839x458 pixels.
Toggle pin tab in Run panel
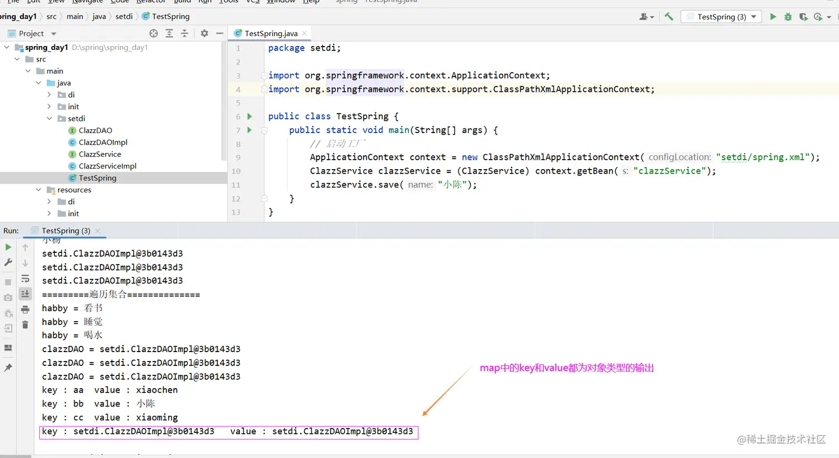[x=8, y=368]
